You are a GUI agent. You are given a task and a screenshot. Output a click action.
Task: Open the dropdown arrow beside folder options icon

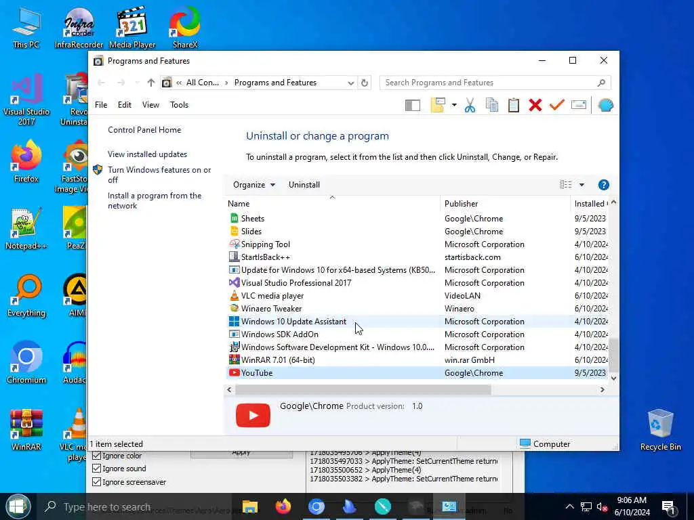[x=454, y=105]
